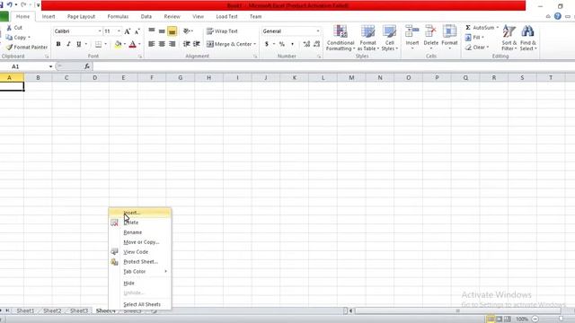Click the Format cells icon in ribbon
This screenshot has width=575, height=323.
pyautogui.click(x=449, y=32)
